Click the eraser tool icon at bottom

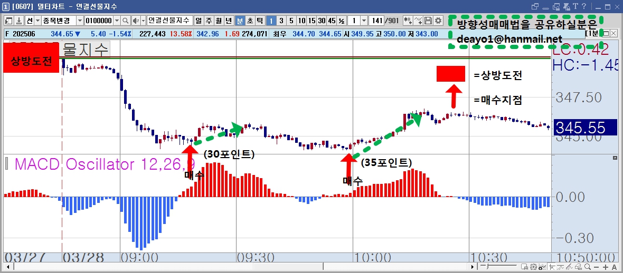point(580,267)
